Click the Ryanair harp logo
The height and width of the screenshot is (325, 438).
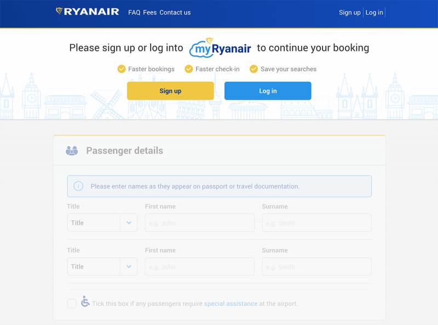59,11
